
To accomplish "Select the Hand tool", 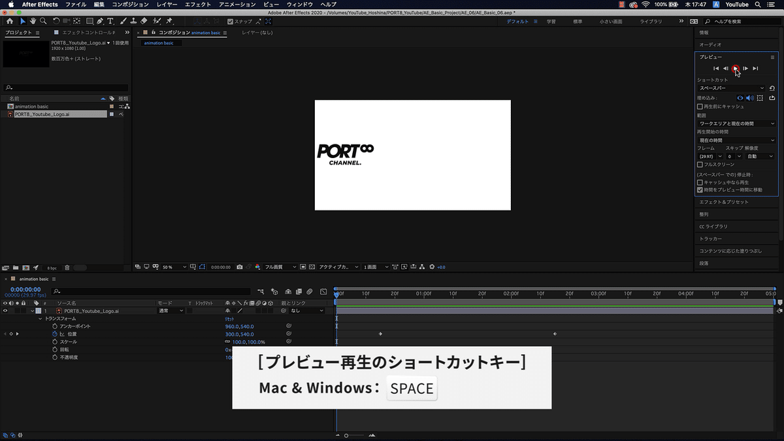I will pyautogui.click(x=33, y=21).
